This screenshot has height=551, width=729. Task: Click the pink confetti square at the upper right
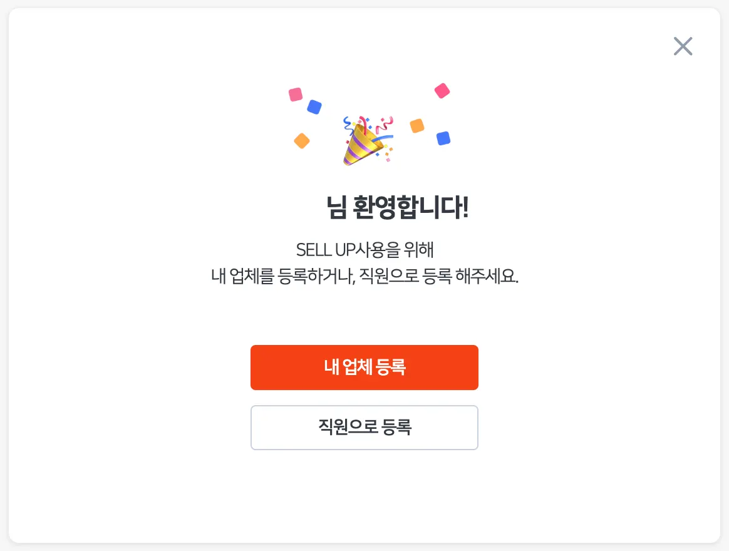click(442, 91)
